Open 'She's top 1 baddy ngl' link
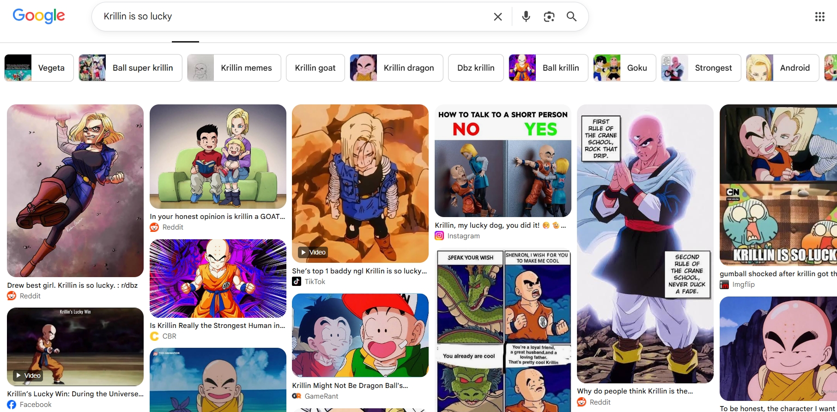837x412 pixels. point(359,271)
